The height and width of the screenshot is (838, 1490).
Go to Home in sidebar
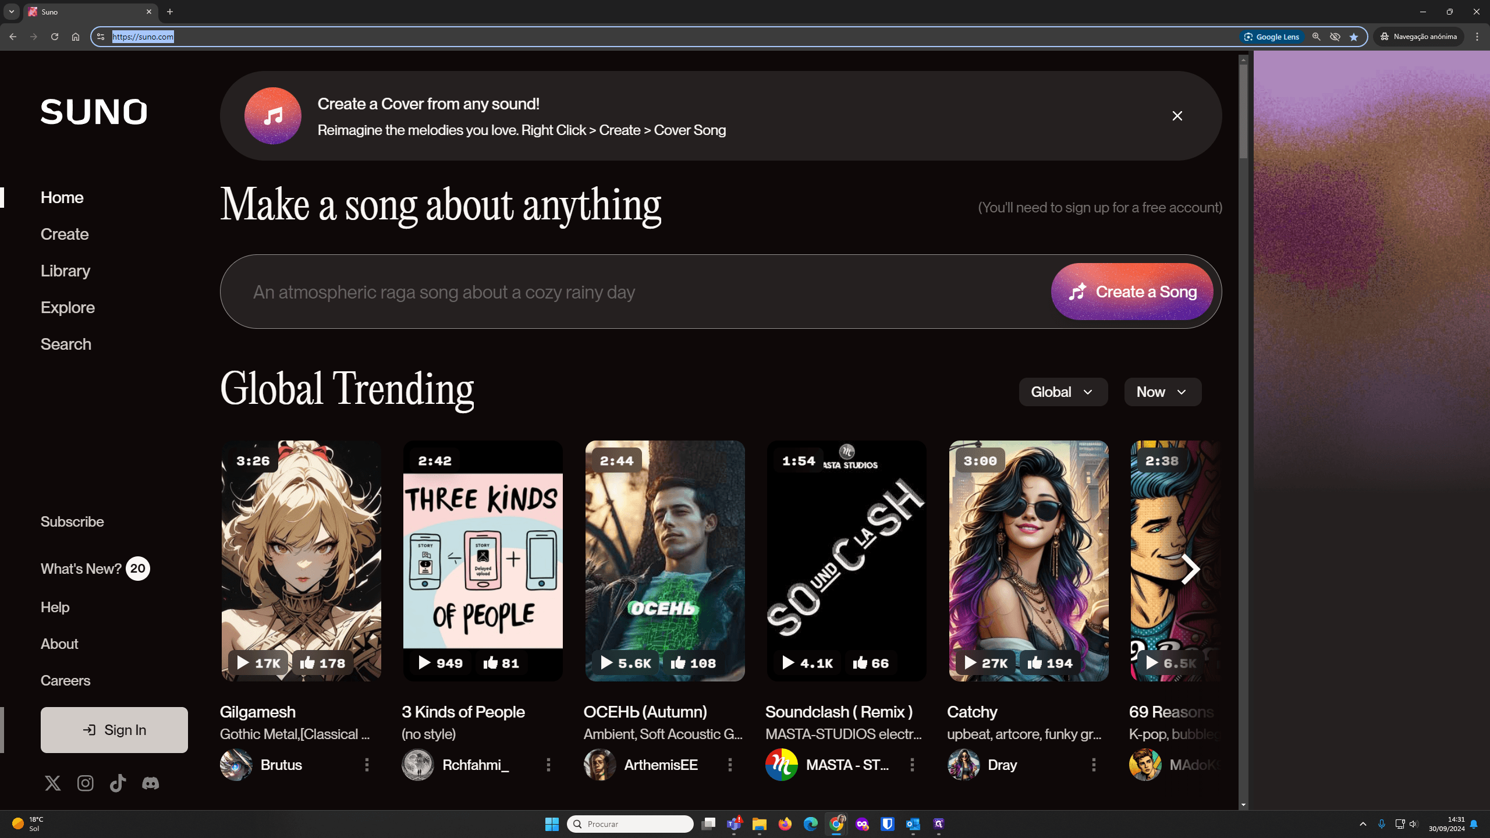click(x=62, y=197)
